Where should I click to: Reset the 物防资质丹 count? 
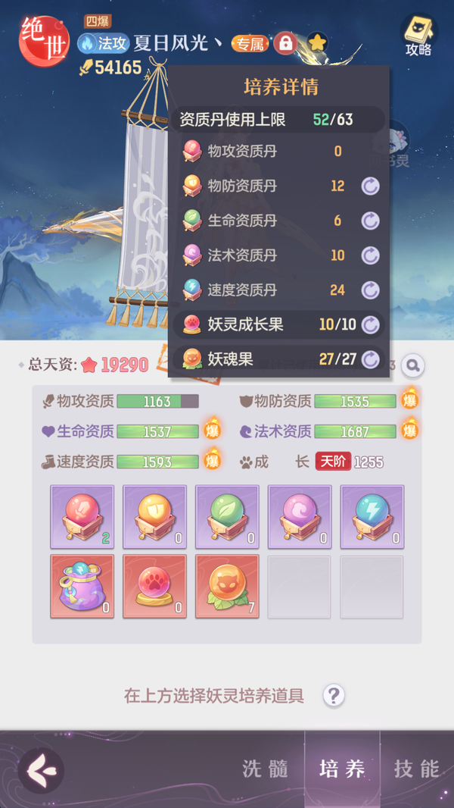370,186
